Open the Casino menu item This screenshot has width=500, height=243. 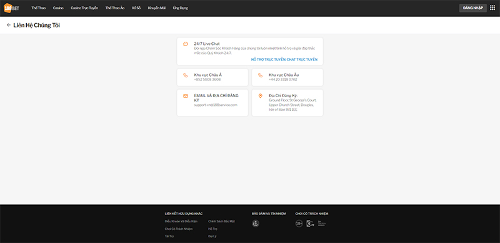click(58, 8)
